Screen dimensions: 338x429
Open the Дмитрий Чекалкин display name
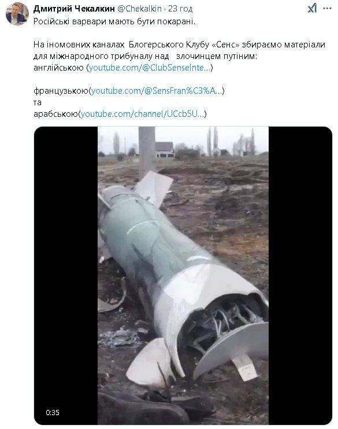click(74, 9)
